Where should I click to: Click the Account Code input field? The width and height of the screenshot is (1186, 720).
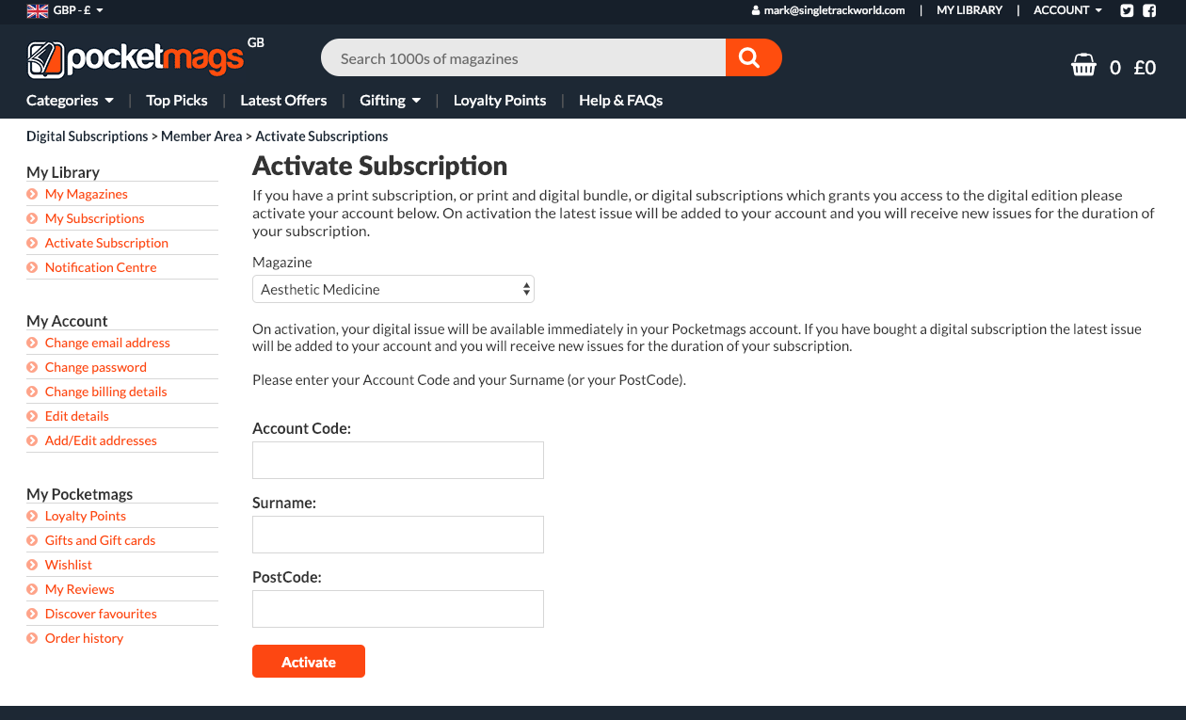pos(398,460)
